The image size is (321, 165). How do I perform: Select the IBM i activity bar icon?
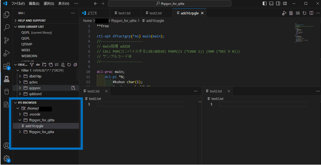(x=7, y=80)
